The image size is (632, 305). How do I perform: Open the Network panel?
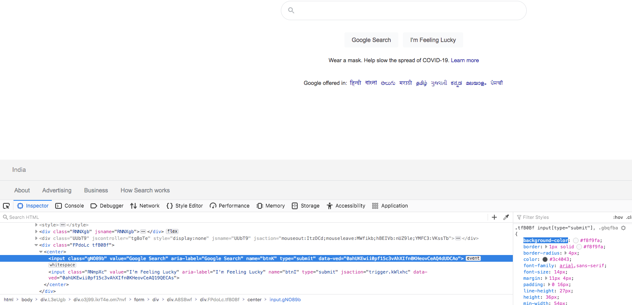pyautogui.click(x=149, y=205)
